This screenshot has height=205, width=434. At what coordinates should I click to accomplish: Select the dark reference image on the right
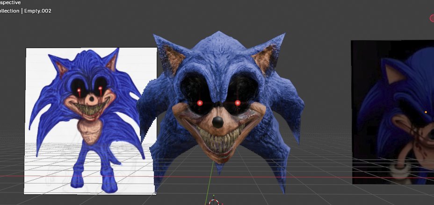pyautogui.click(x=392, y=112)
